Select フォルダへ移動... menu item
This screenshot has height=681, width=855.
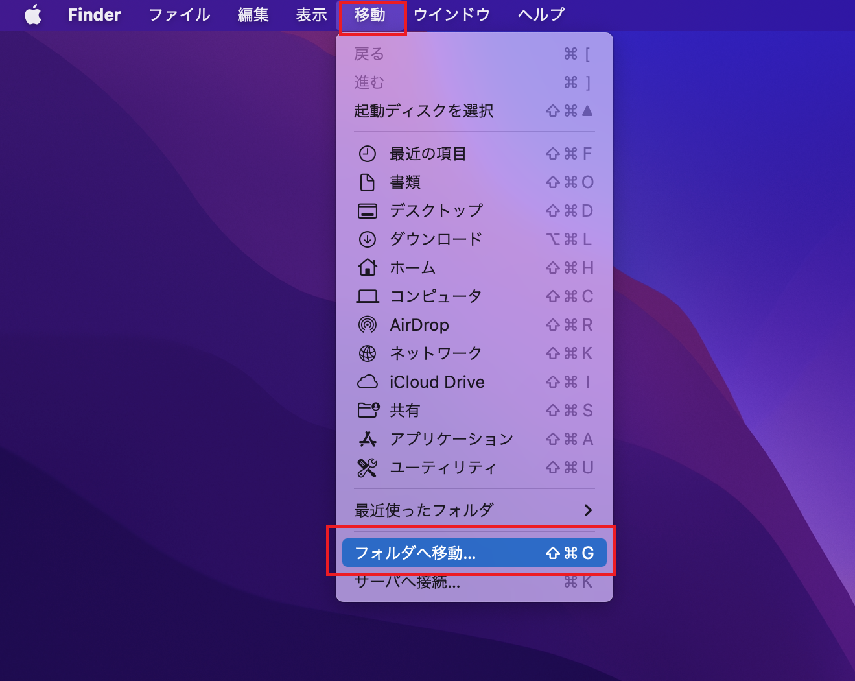click(x=474, y=553)
